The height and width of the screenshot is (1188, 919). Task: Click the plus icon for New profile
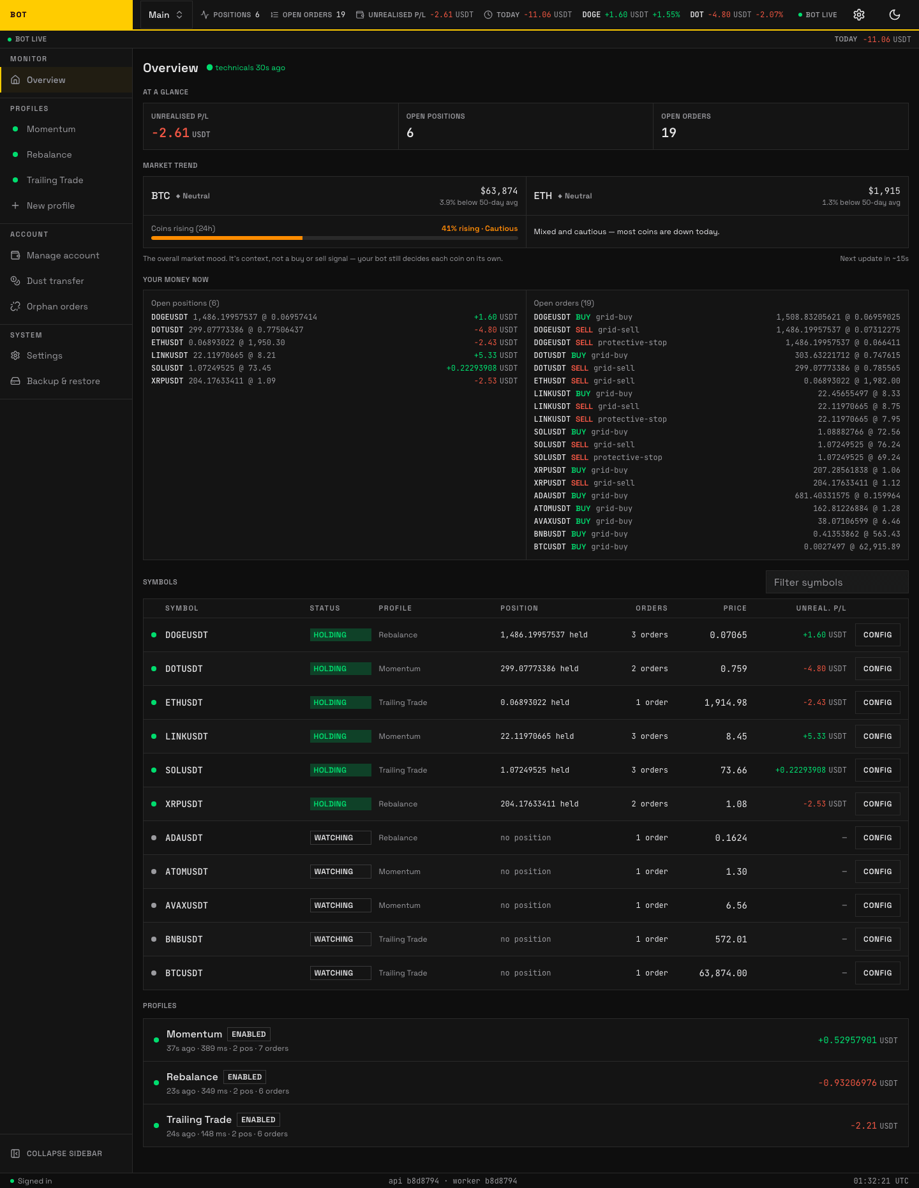15,205
